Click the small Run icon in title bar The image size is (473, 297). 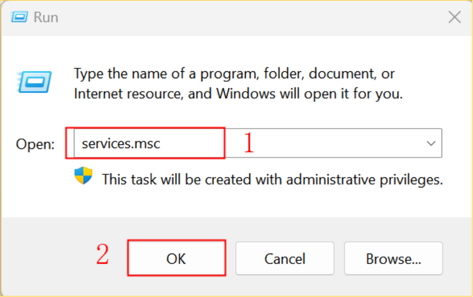click(x=19, y=17)
